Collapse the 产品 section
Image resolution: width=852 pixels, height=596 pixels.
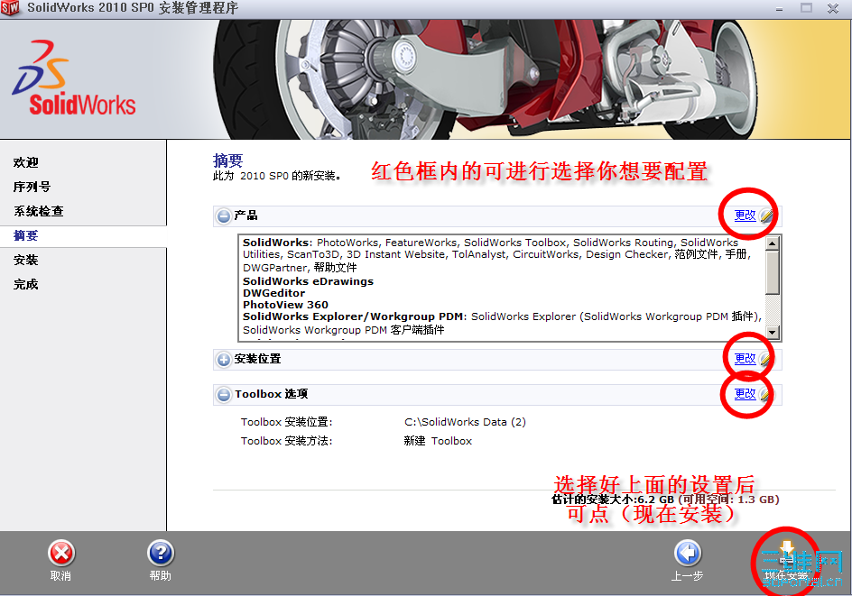[x=223, y=216]
